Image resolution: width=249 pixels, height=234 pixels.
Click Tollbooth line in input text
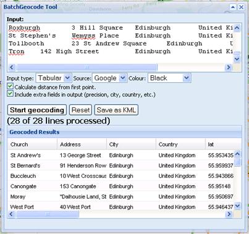click(120, 43)
